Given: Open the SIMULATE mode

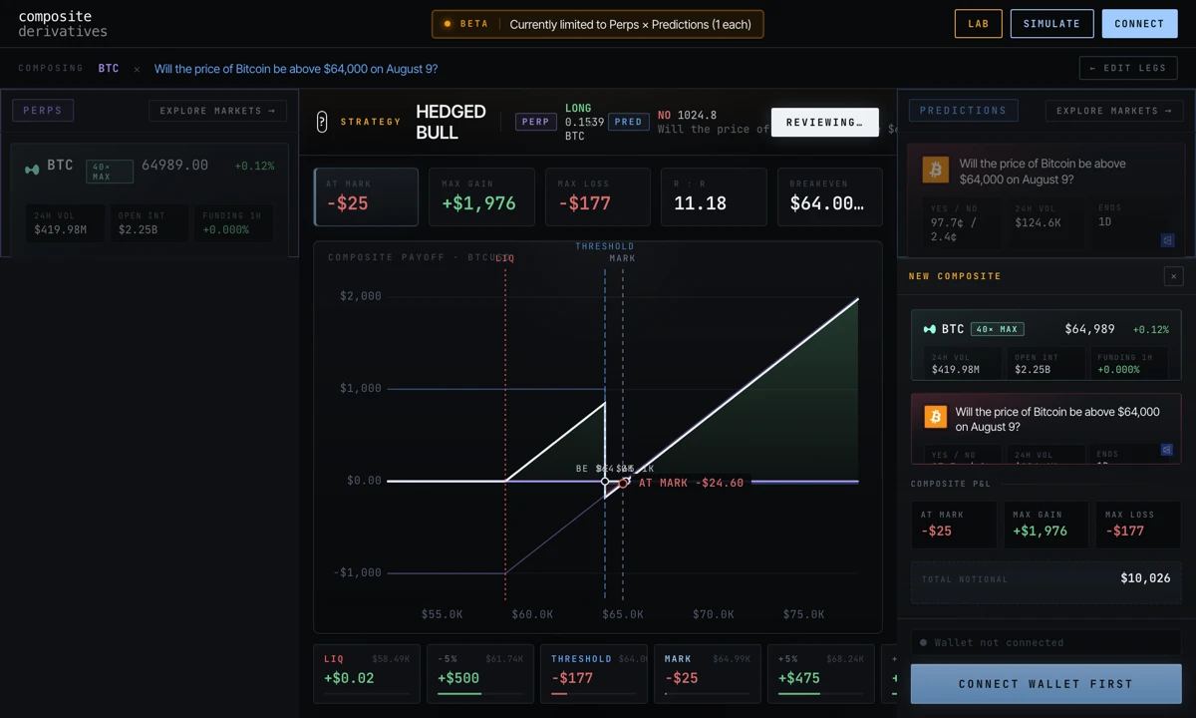Looking at the screenshot, I should tap(1051, 24).
